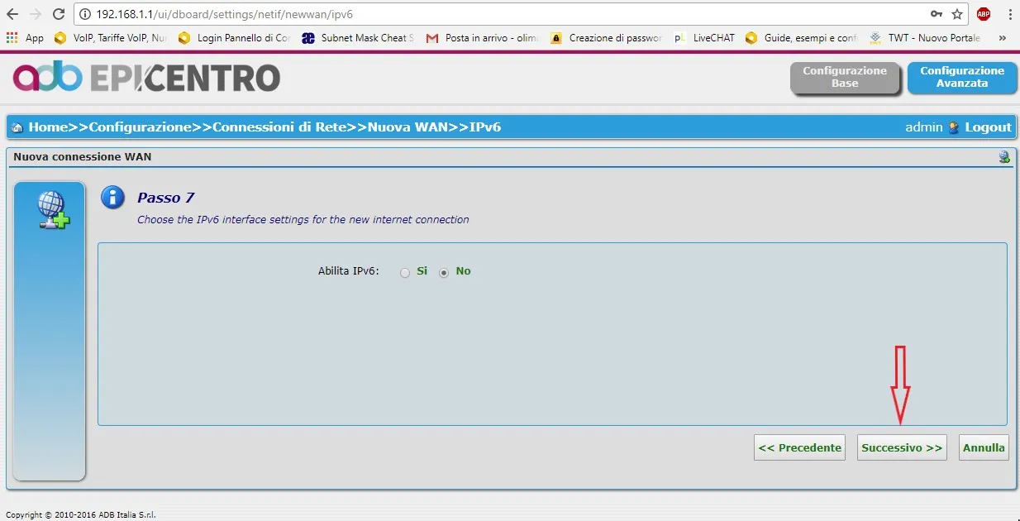The height and width of the screenshot is (521, 1020).
Task: Click the home icon in breadcrumb bar
Action: pos(17,127)
